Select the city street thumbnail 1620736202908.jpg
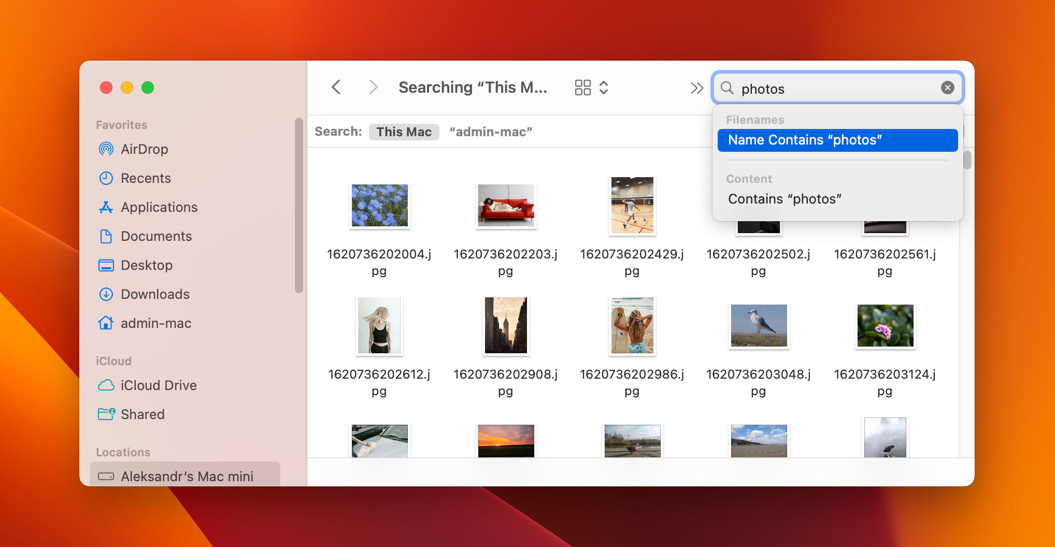 (506, 325)
